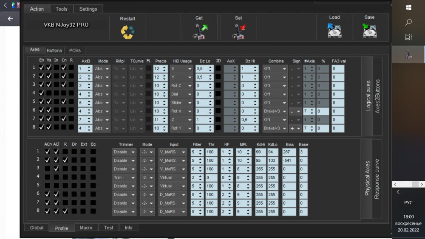The height and width of the screenshot is (239, 425).
Task: Select the Response curve vertical tab
Action: coord(377,179)
